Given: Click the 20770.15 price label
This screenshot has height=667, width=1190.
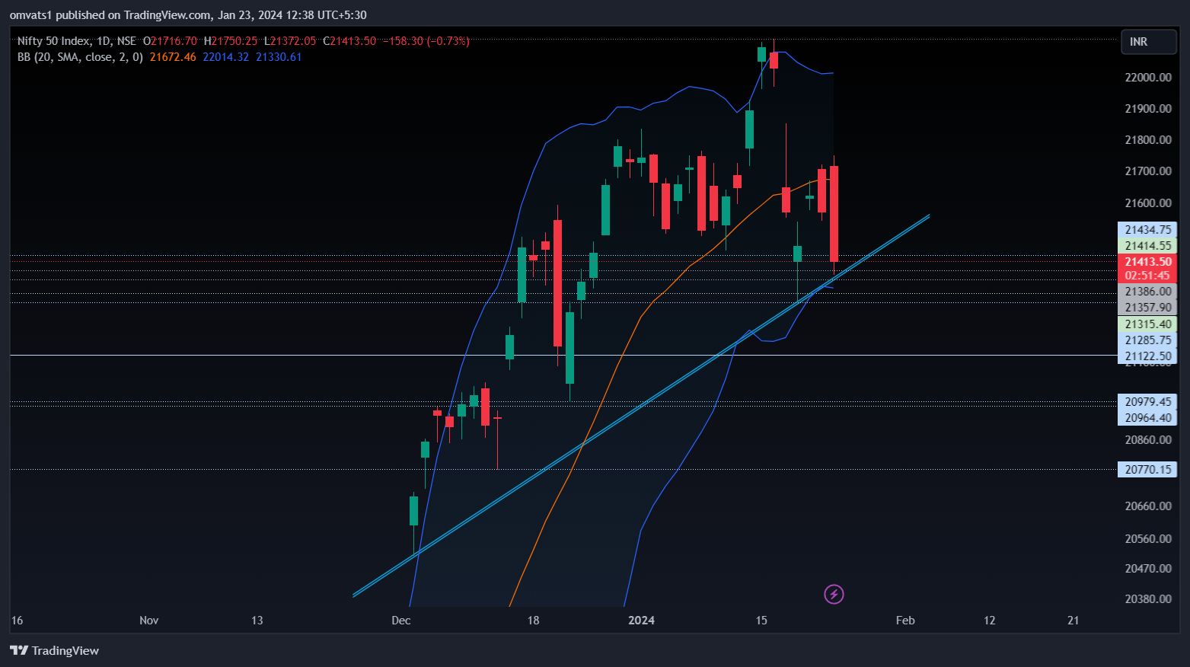Looking at the screenshot, I should (1147, 470).
